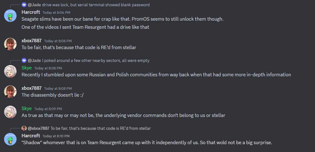Click Discord icon in the nearby sectors reply preview
Viewport: 315px width, 152px height.
point(24,60)
